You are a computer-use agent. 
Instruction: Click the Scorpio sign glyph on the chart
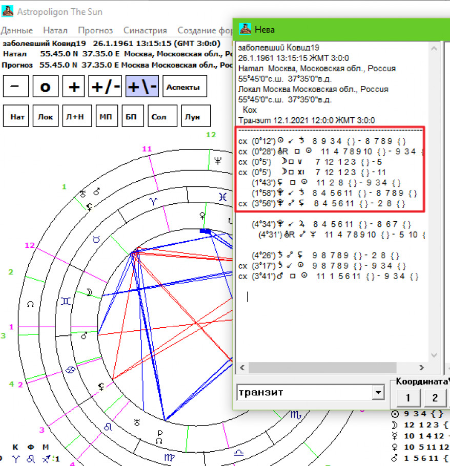click(296, 415)
